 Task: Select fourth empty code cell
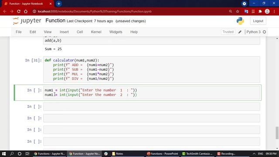coord(152,141)
